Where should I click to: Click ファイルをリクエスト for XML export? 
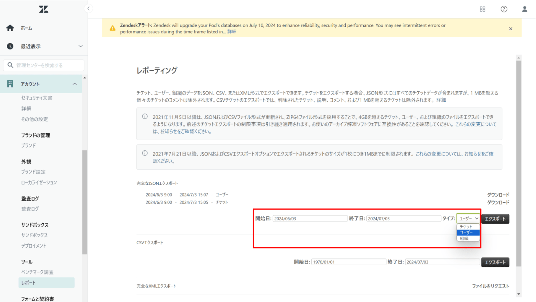[490, 286]
